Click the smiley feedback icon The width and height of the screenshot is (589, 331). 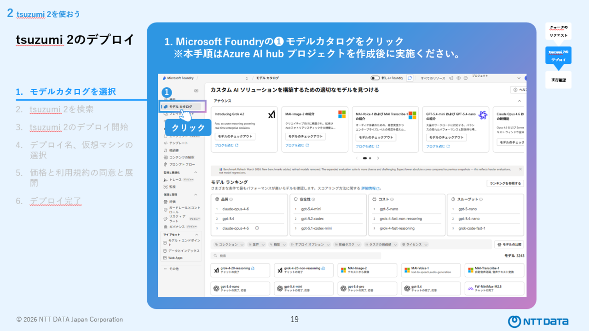pos(465,78)
